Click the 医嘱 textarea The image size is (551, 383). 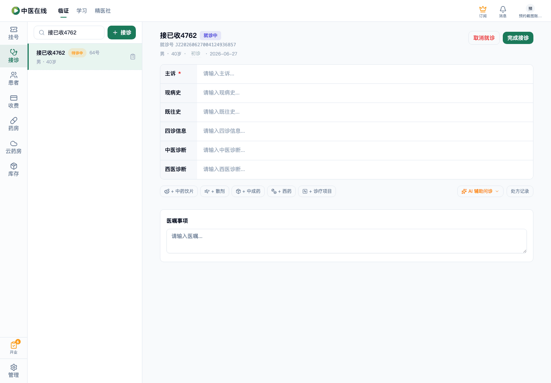coord(347,241)
